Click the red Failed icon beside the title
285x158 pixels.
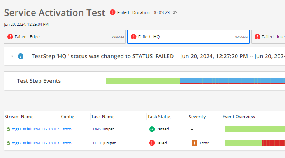pos(113,12)
